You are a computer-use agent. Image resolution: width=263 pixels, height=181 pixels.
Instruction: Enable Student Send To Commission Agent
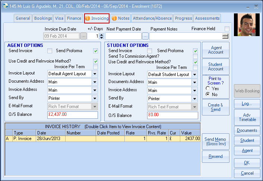coord(195,56)
